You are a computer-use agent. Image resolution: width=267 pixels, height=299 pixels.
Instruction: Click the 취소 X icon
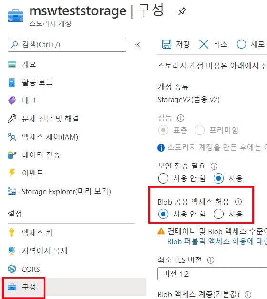(x=204, y=44)
